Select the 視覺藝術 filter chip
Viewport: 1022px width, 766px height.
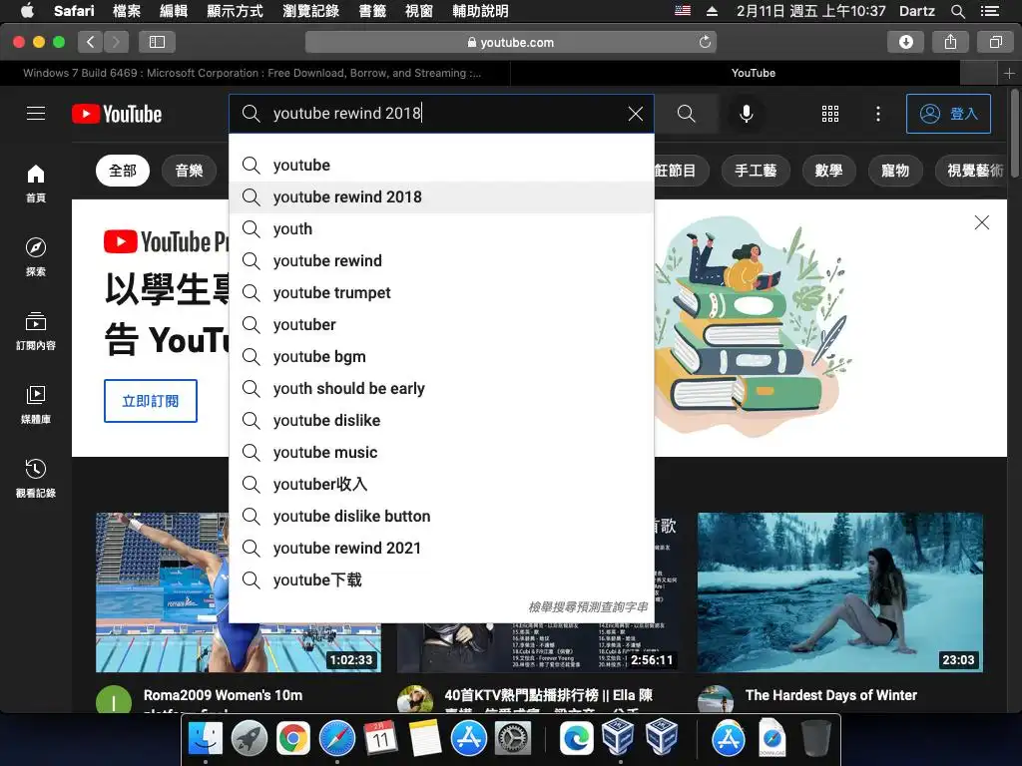(x=971, y=171)
